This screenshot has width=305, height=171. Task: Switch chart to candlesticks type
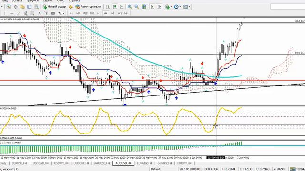tap(115, 7)
